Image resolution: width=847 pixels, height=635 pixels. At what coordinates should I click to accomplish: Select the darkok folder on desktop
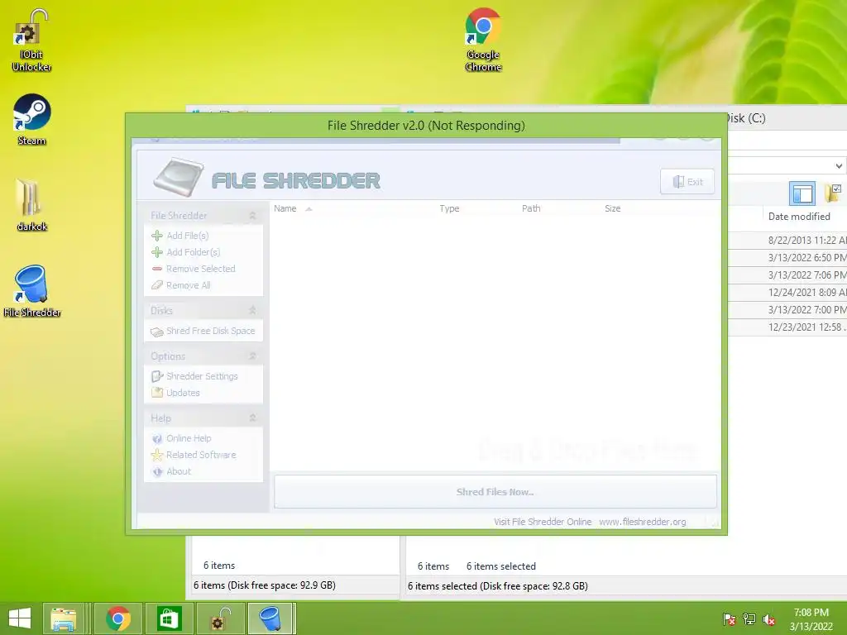coord(31,205)
